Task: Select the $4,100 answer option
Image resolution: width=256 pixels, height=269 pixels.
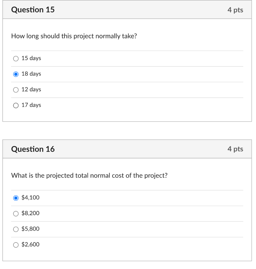Action: point(16,198)
